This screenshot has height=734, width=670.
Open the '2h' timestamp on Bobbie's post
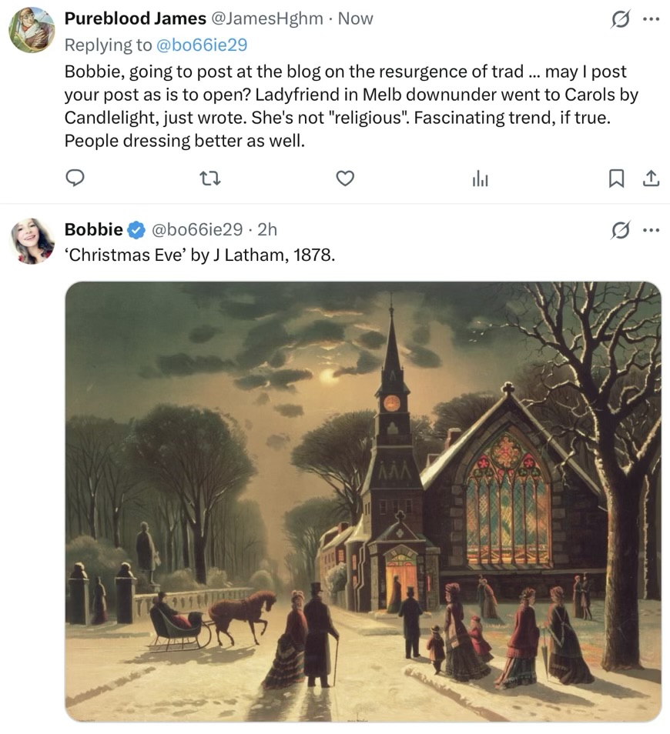click(x=266, y=229)
